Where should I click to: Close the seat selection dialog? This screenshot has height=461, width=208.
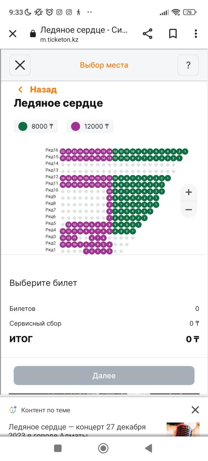point(20,65)
